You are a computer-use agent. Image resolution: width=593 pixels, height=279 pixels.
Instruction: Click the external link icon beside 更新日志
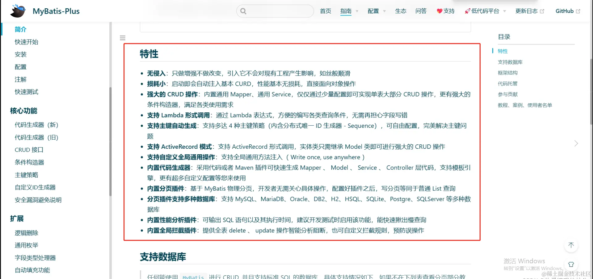point(542,11)
